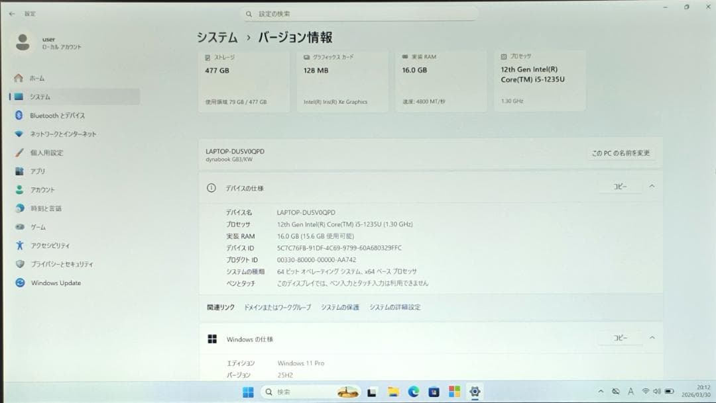Click the taskbar search box
716x403 pixels.
[x=310, y=392]
